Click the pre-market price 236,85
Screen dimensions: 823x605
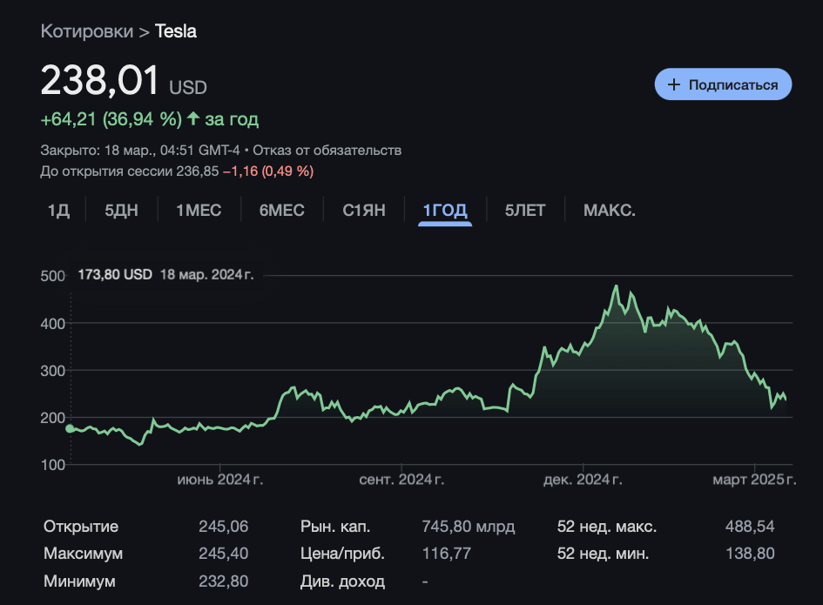coord(198,171)
